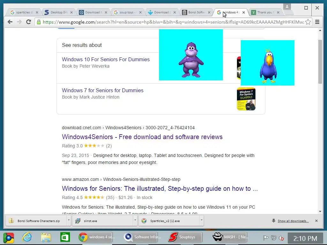Click the download.cnet.com breadcrumb URL
The image size is (327, 245).
pos(128,128)
